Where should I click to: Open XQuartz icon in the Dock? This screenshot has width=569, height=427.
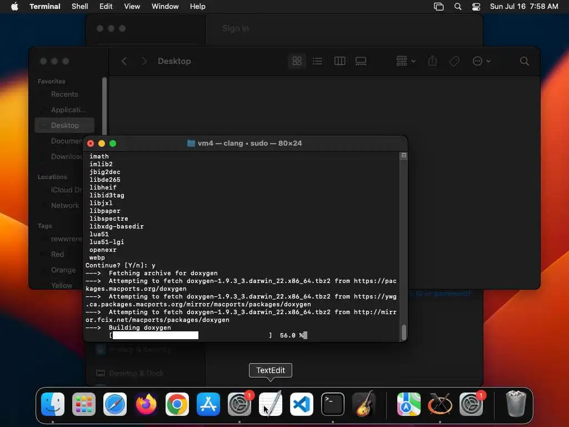[x=440, y=404]
